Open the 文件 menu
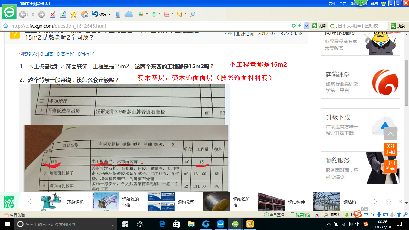409x230 pixels. 332,4
